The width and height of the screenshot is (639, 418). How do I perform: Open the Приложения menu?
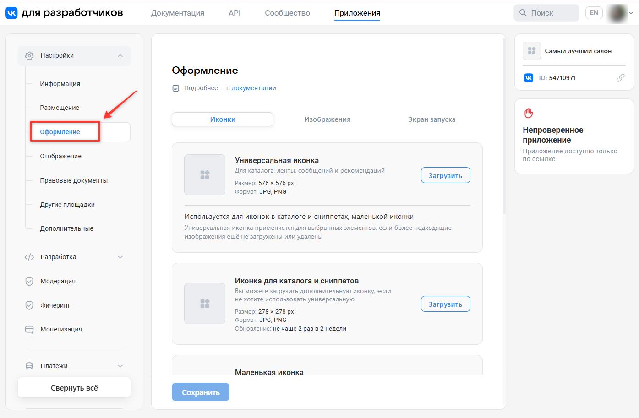357,13
